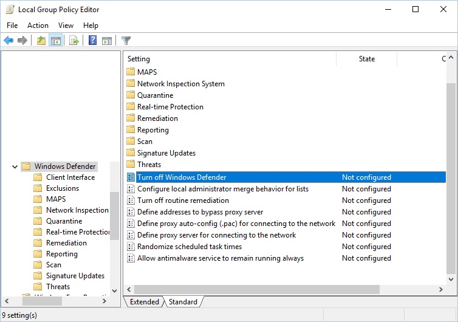Select MAPS in the left tree
Screen dimensions: 458x322
pos(56,199)
